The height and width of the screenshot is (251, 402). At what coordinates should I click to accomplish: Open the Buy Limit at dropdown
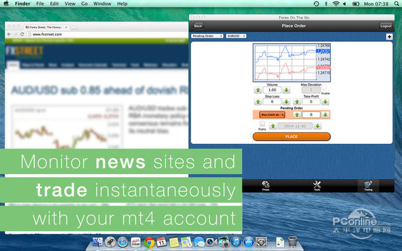(x=272, y=115)
